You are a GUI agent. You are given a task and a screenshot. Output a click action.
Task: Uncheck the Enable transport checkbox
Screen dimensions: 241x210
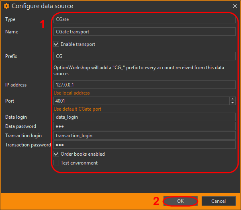click(x=57, y=44)
